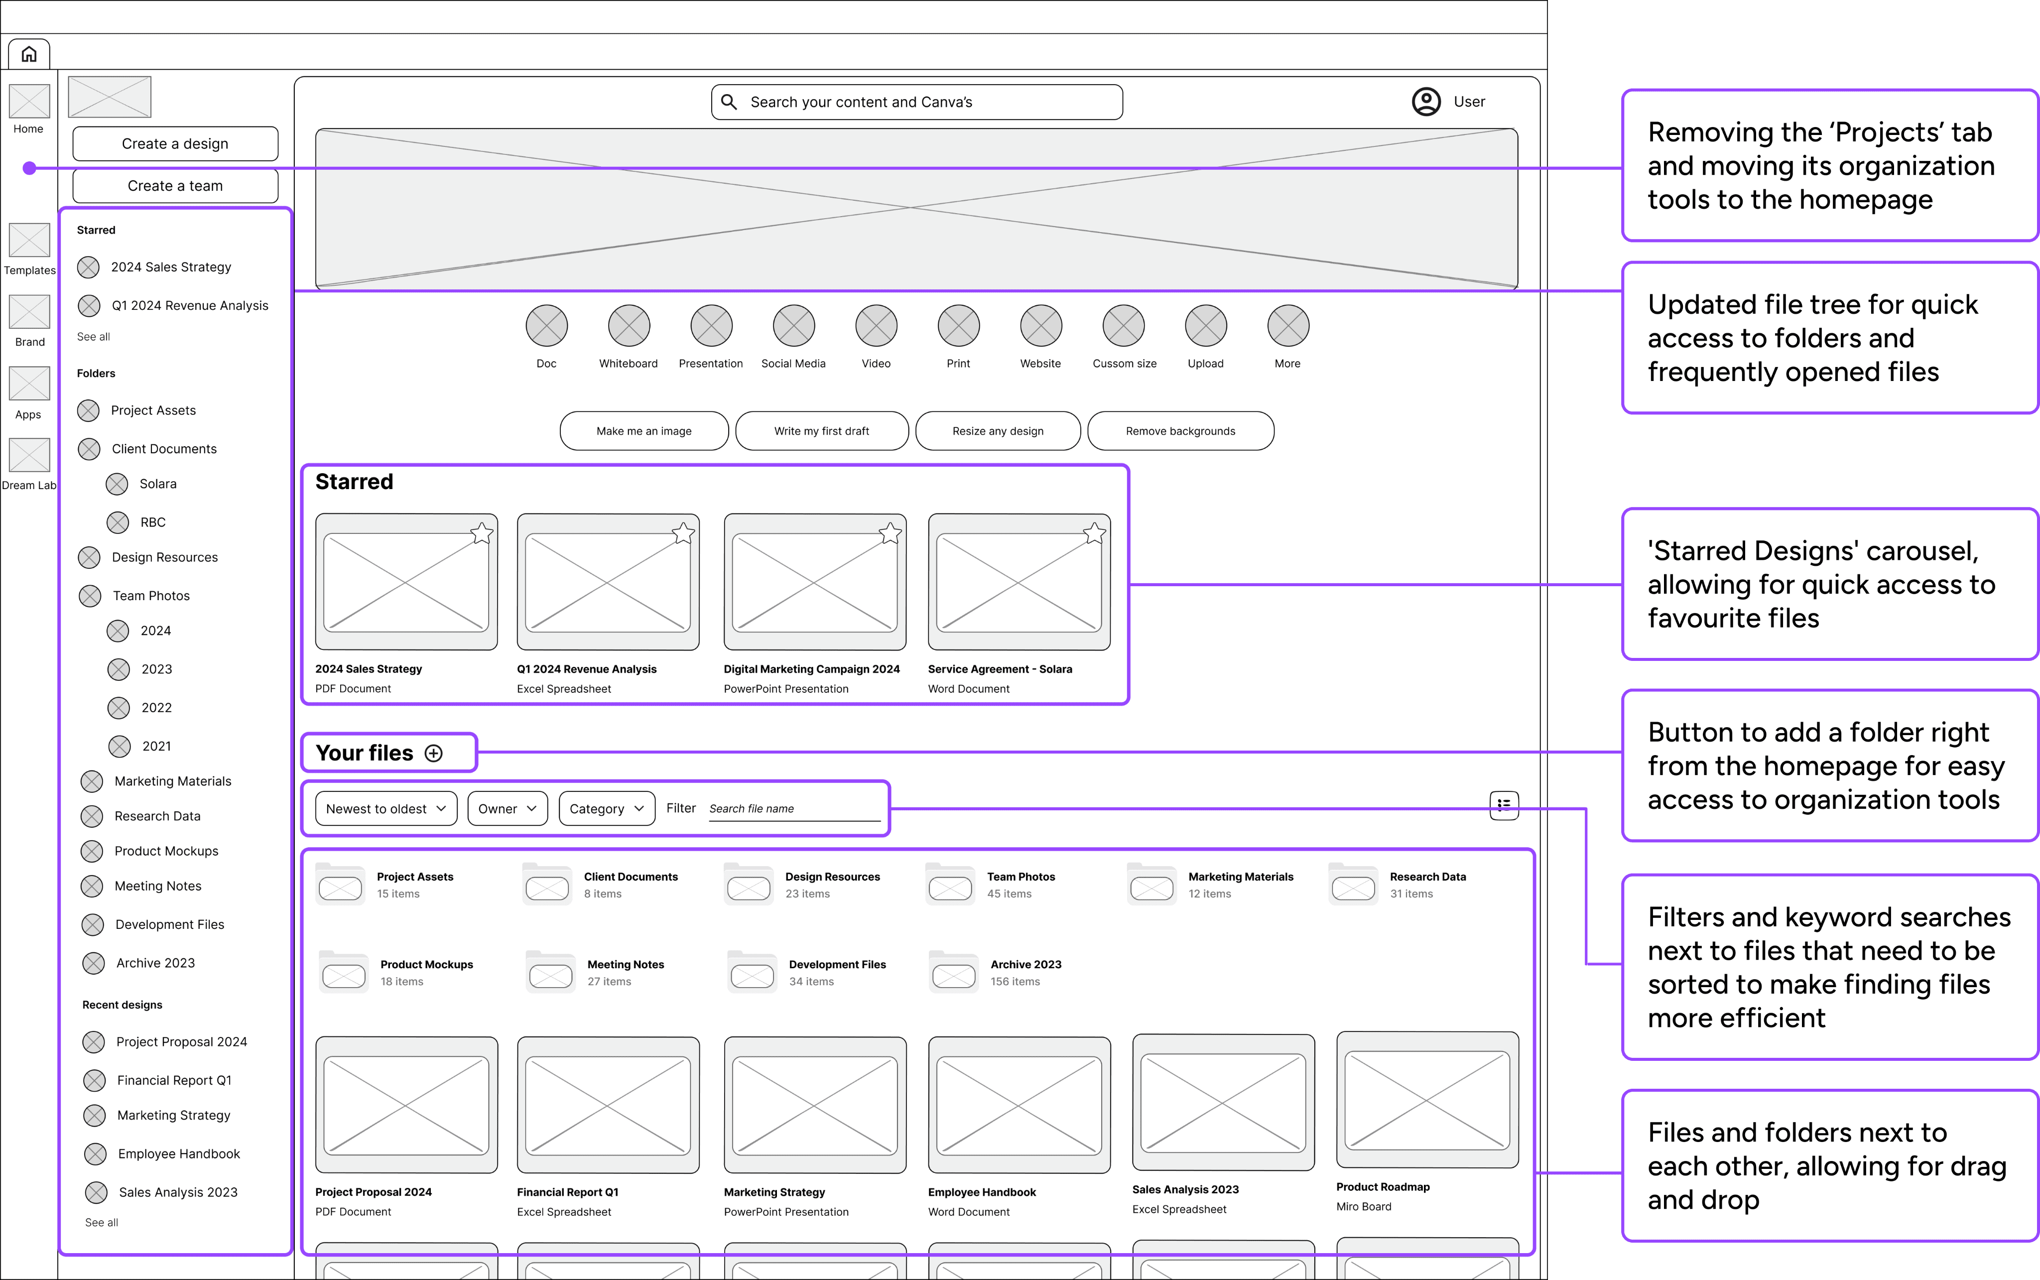Expand Client Documents in the sidebar tree

147,449
